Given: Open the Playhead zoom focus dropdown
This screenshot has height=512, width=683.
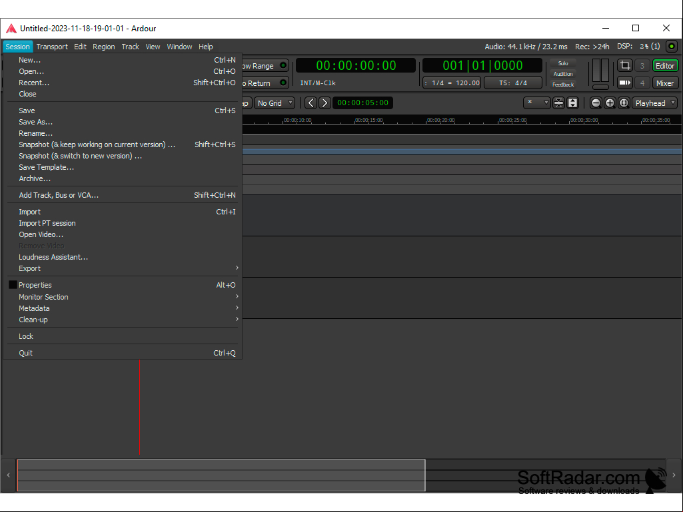Looking at the screenshot, I should click(x=655, y=103).
